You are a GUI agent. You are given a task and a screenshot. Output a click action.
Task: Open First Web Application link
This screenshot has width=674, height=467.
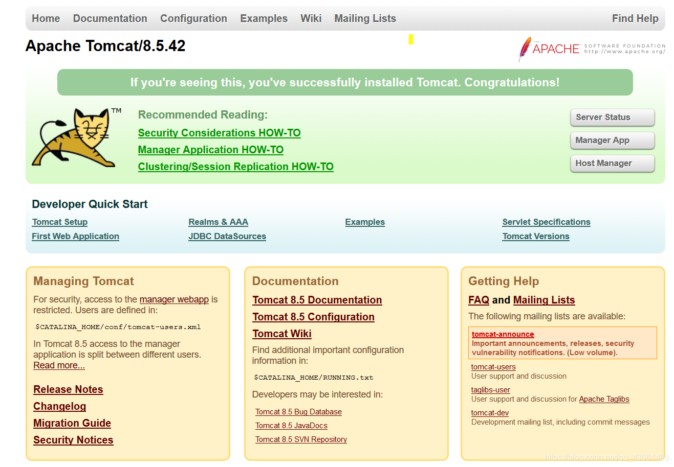point(76,236)
